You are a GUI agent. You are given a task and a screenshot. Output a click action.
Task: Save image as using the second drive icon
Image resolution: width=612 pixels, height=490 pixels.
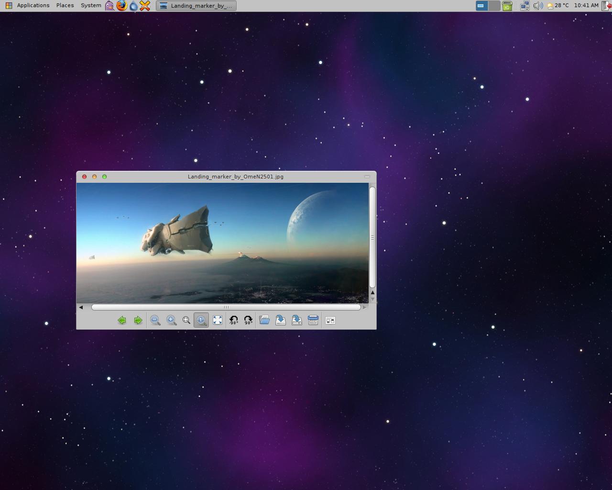point(297,321)
